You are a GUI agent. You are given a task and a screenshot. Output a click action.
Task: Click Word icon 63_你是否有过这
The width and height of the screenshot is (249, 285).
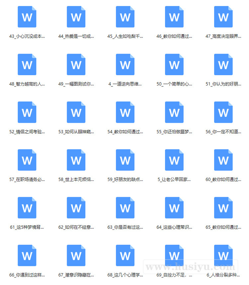click(x=125, y=208)
